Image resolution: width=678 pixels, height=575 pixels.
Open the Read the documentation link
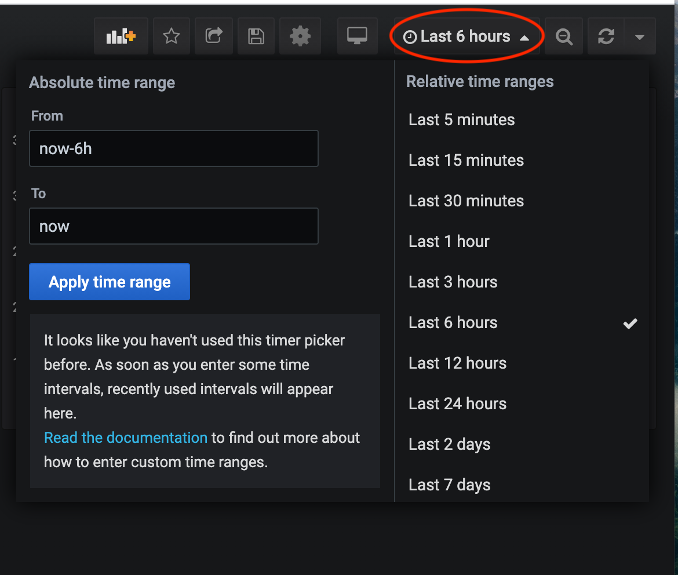coord(126,438)
